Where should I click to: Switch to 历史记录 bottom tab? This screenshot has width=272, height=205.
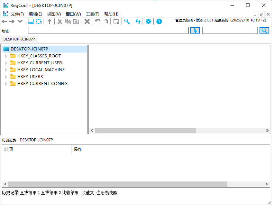(x=10, y=193)
